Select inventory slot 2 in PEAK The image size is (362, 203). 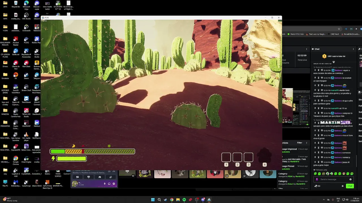point(237,157)
